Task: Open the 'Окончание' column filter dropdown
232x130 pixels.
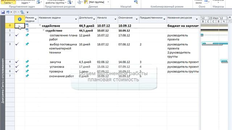Action: click(x=137, y=19)
